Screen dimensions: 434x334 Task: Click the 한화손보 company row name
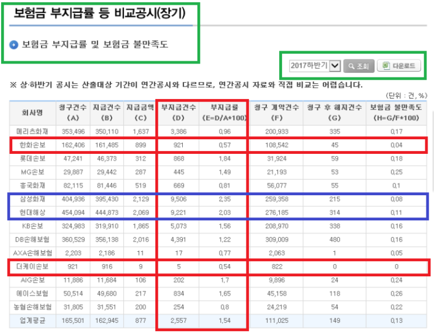click(x=32, y=145)
